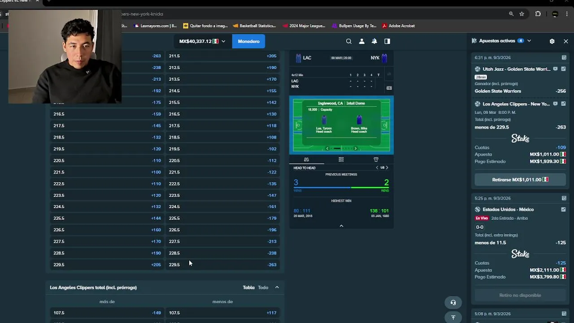Image resolution: width=574 pixels, height=323 pixels.
Task: Open Estados Unidos - México bet link
Action: 508,210
